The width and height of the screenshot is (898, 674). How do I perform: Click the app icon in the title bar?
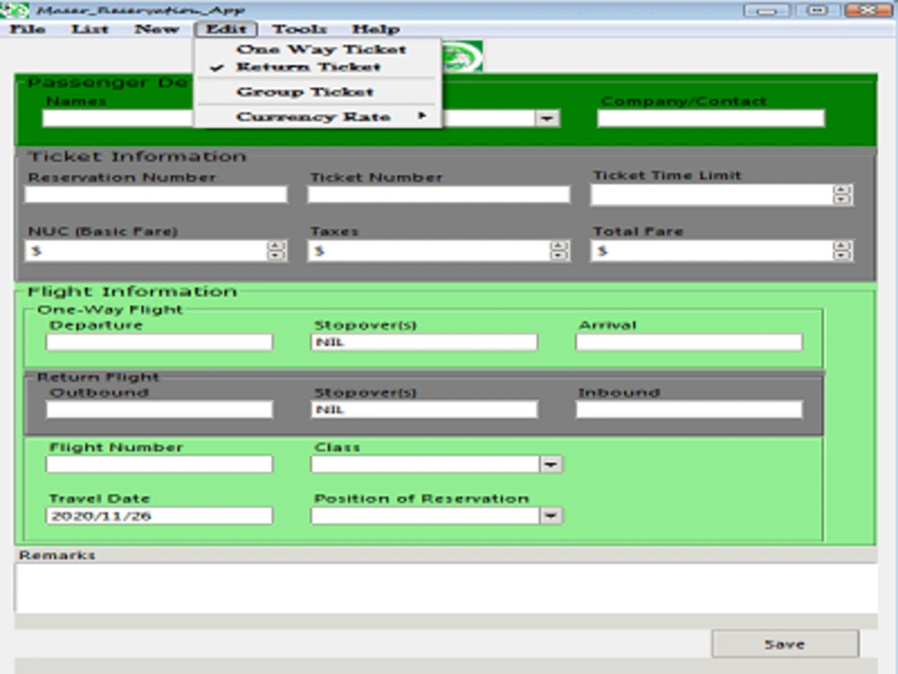pyautogui.click(x=14, y=8)
